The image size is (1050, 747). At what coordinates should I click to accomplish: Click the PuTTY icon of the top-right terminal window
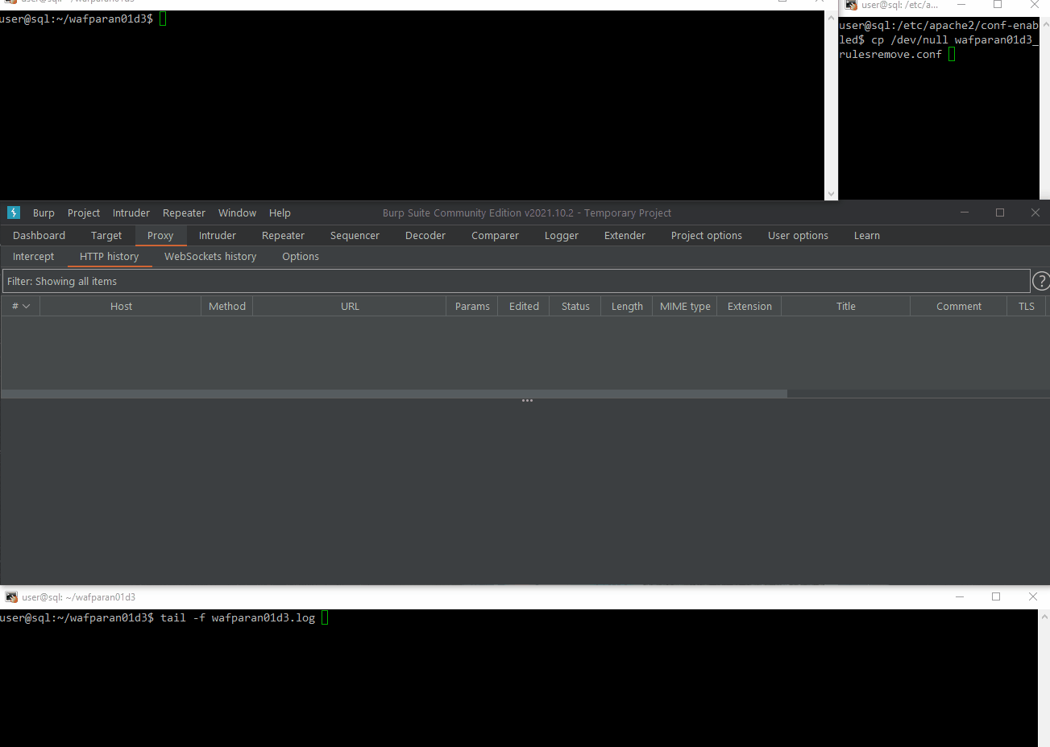point(851,5)
